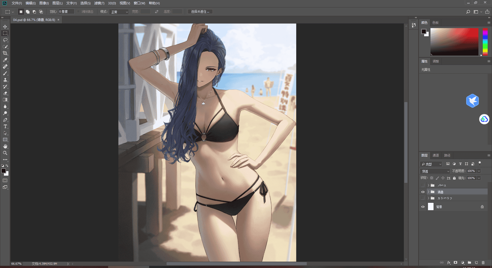This screenshot has height=268, width=492.
Task: Select the Eyedropper tool
Action: point(5,60)
